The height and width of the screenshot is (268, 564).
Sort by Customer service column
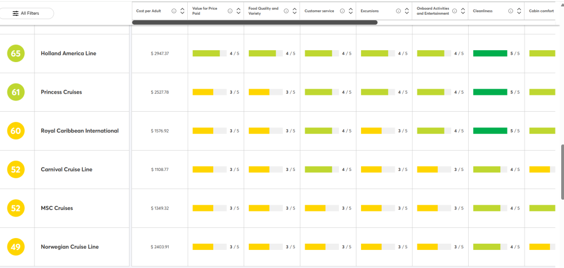pyautogui.click(x=351, y=11)
